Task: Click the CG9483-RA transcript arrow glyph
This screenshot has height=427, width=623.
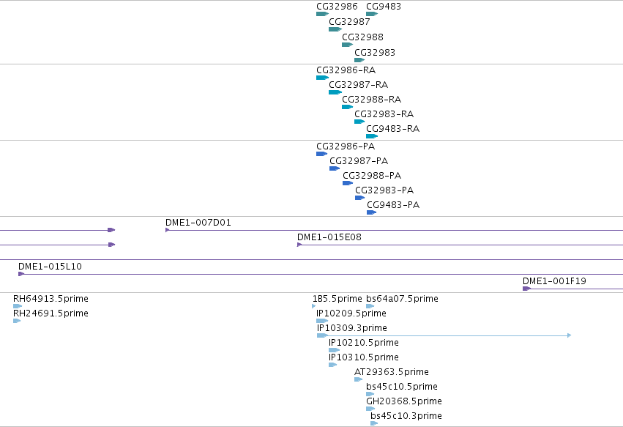Action: tap(372, 136)
